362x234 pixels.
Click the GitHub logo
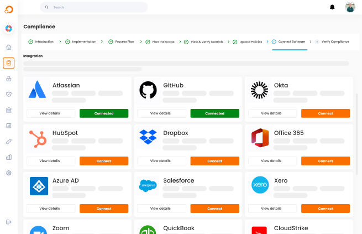click(x=148, y=90)
